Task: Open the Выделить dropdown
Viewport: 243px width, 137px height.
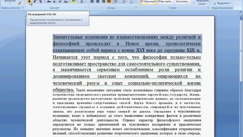Action: click(222, 3)
